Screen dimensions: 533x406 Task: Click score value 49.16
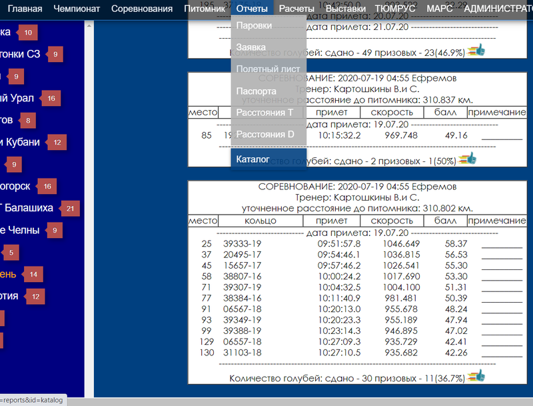pos(456,135)
